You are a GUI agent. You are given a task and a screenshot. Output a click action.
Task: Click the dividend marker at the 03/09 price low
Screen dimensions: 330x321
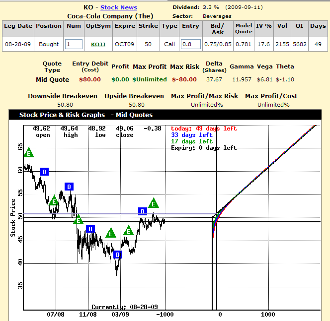click(x=118, y=255)
